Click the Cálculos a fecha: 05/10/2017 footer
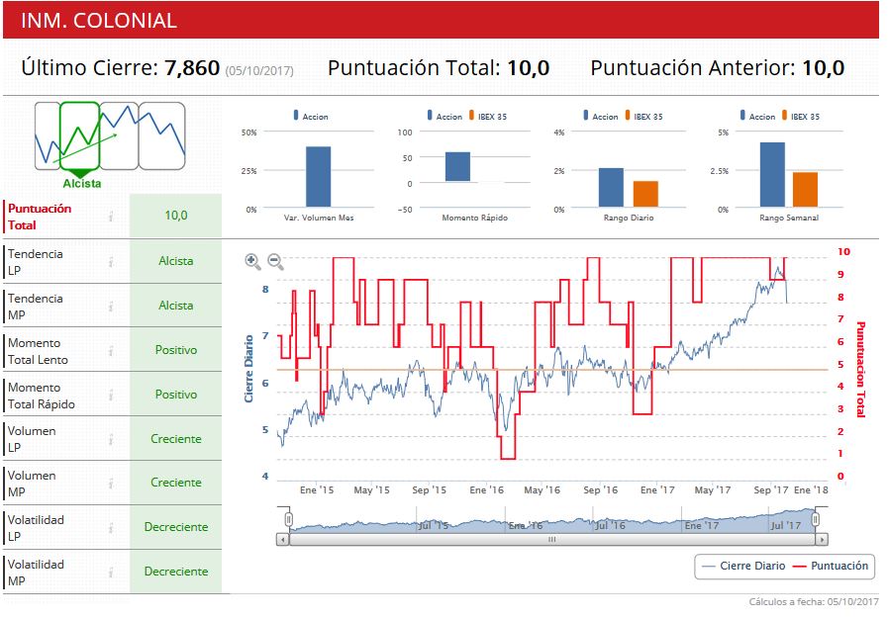This screenshot has height=619, width=888. pyautogui.click(x=814, y=602)
